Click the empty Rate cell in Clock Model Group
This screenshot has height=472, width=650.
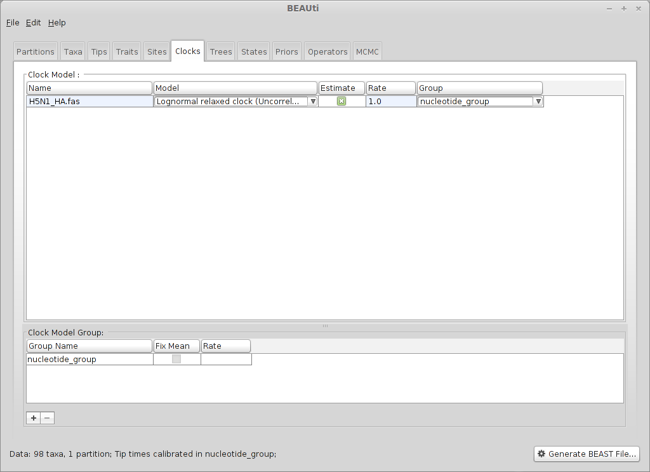tap(226, 359)
